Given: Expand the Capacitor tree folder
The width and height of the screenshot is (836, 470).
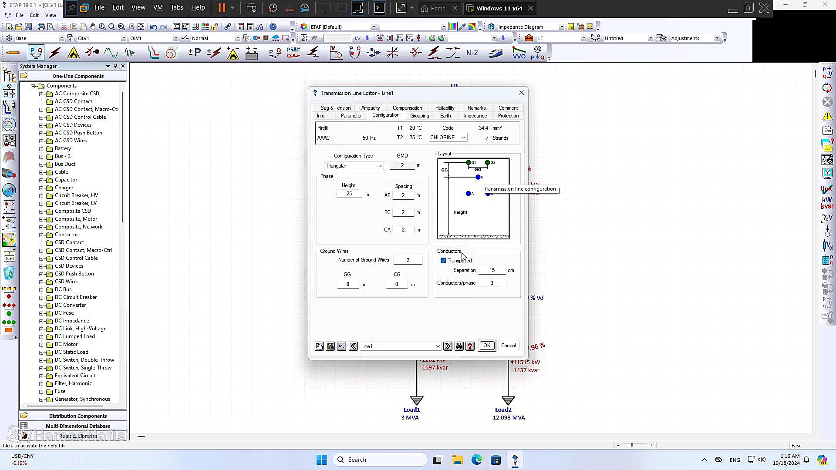Looking at the screenshot, I should (41, 180).
